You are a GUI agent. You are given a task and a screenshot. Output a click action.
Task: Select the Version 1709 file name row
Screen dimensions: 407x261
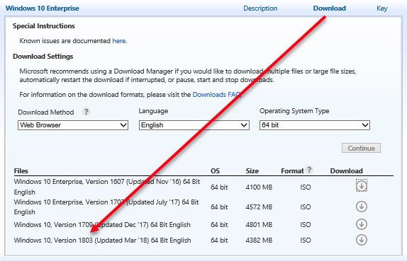(x=102, y=225)
